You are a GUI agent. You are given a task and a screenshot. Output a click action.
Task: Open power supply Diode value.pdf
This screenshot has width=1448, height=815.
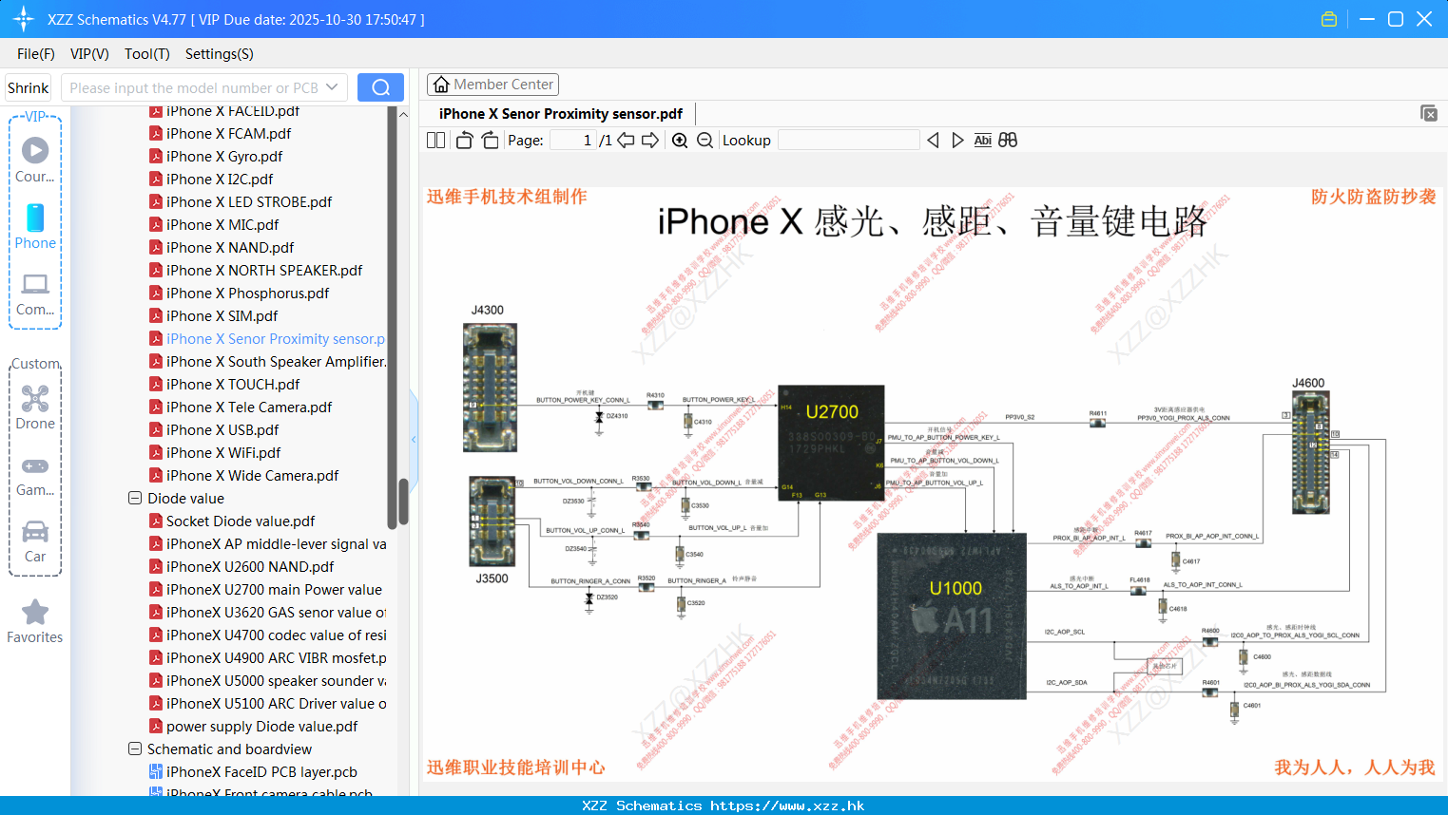261,727
